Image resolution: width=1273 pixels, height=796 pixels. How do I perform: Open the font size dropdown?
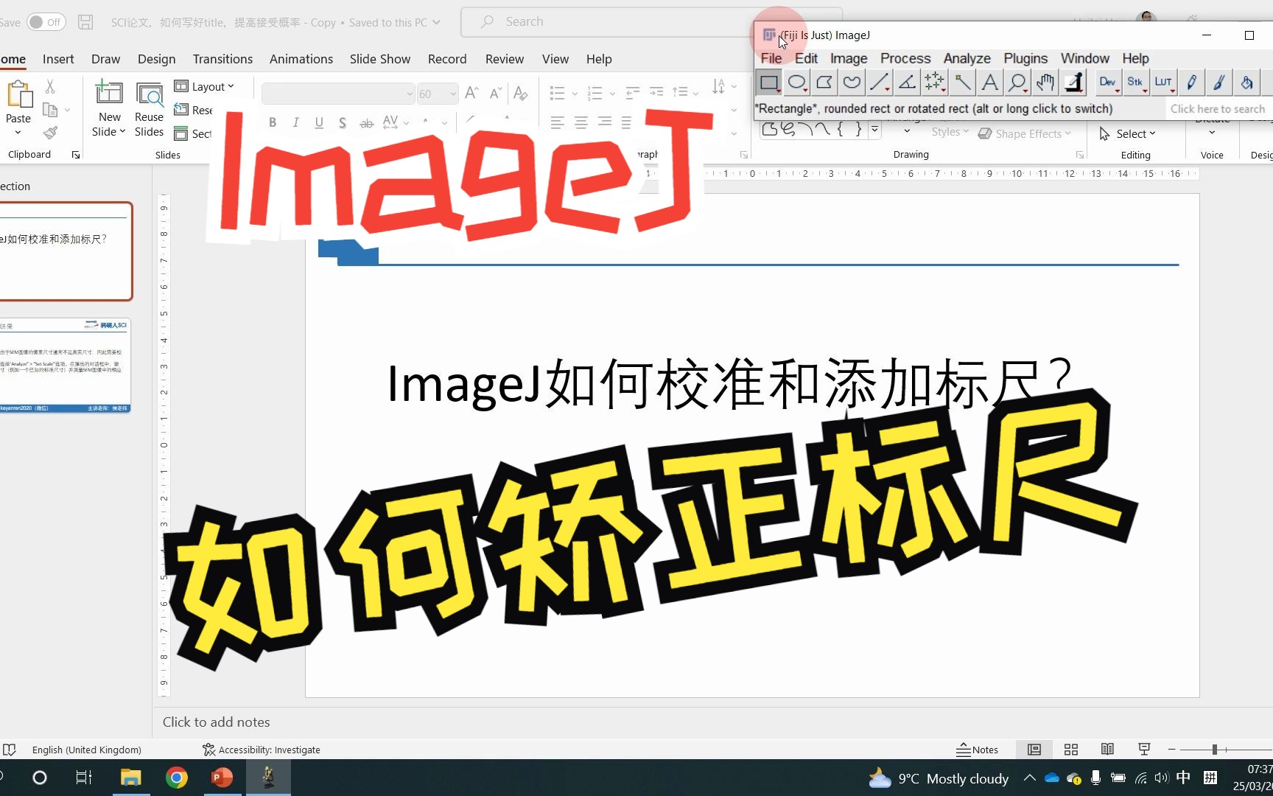click(x=453, y=94)
